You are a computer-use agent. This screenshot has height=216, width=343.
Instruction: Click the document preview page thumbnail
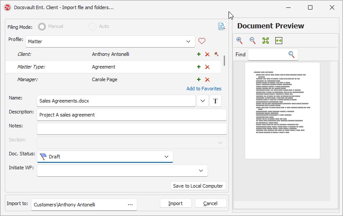(x=282, y=110)
